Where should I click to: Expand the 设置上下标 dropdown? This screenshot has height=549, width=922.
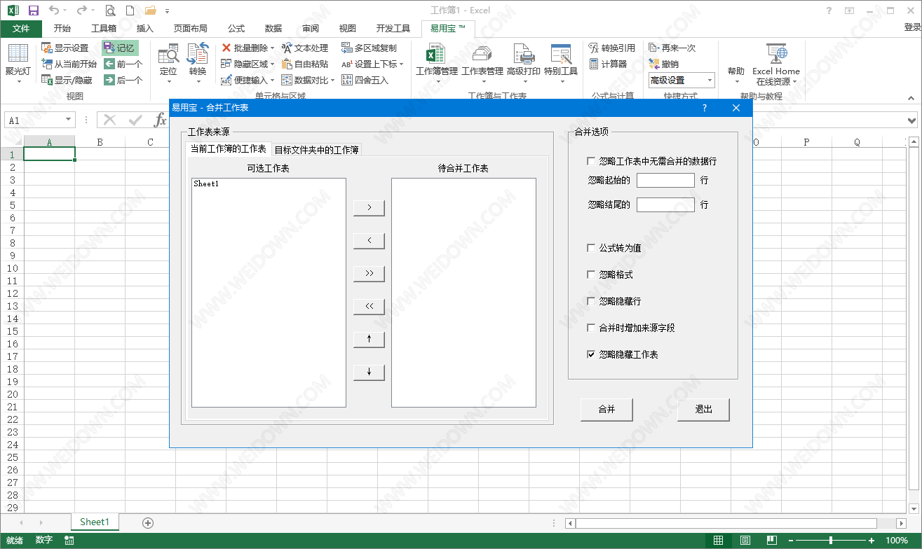[x=402, y=64]
